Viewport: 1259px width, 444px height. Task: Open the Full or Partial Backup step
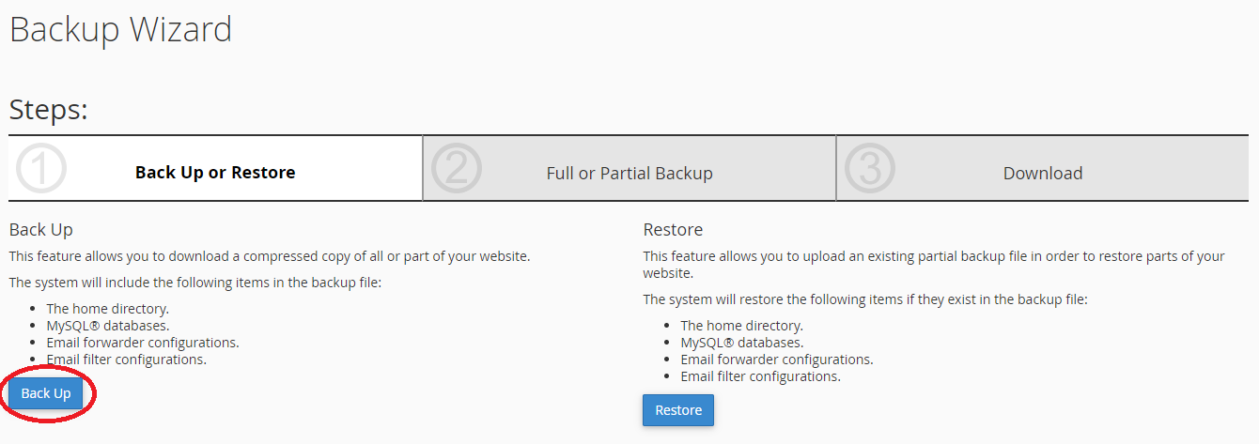click(x=629, y=173)
